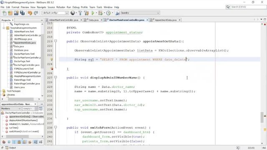
Task: Click the editor vertical scrollbar thumb
Action: tap(262, 117)
